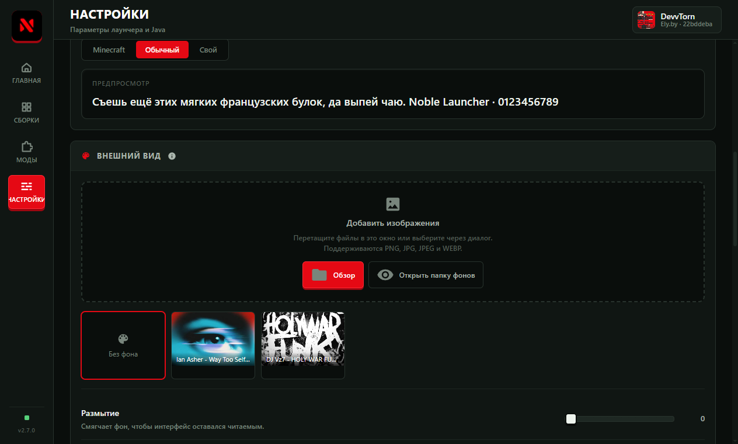Viewport: 738px width, 444px height.
Task: Click the info icon beside Внешний вид
Action: tap(172, 156)
